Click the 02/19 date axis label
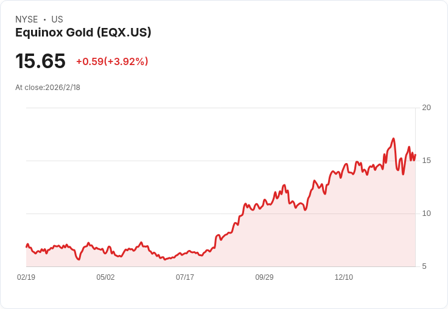Viewport: 448px width, 309px height. pyautogui.click(x=26, y=277)
